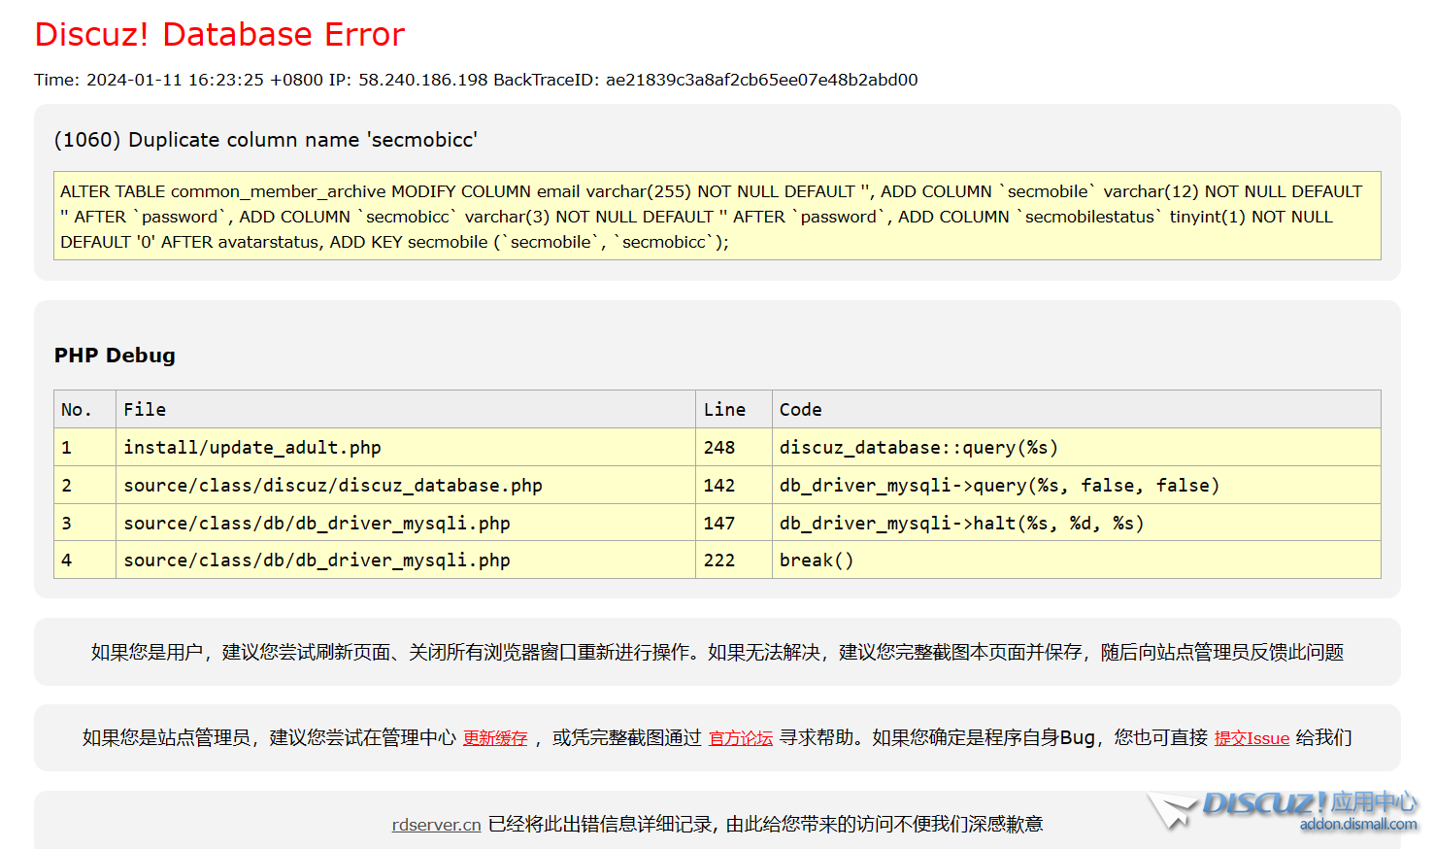Open the rdserver.cn link
This screenshot has width=1435, height=849.
click(x=437, y=825)
